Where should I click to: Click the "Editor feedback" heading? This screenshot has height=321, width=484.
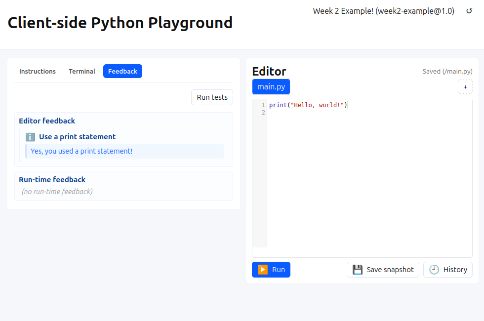pyautogui.click(x=47, y=120)
